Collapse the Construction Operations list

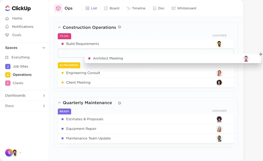[59, 27]
